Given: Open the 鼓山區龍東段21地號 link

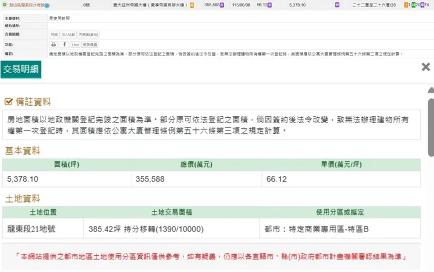Looking at the screenshot, I should pyautogui.click(x=27, y=5).
